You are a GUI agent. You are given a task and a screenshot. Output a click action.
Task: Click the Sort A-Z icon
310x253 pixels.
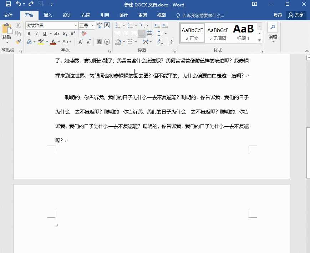(x=161, y=42)
